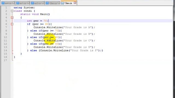Viewport: 175px width, 98px height.
Task: Select the active 13ex.cs tab
Action: [69, 3]
